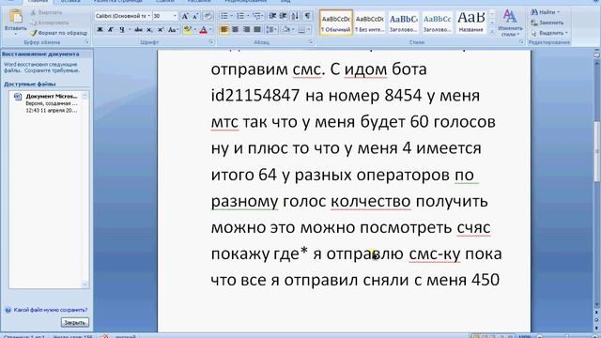Click the underline Ч button
The width and height of the screenshot is (601, 338).
pyautogui.click(x=122, y=29)
